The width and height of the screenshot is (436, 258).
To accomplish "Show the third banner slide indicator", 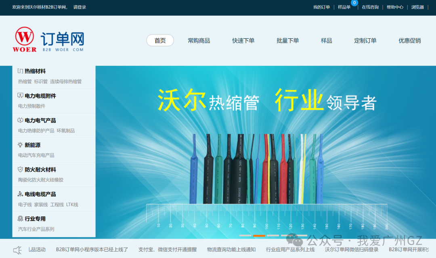I will (273, 235).
